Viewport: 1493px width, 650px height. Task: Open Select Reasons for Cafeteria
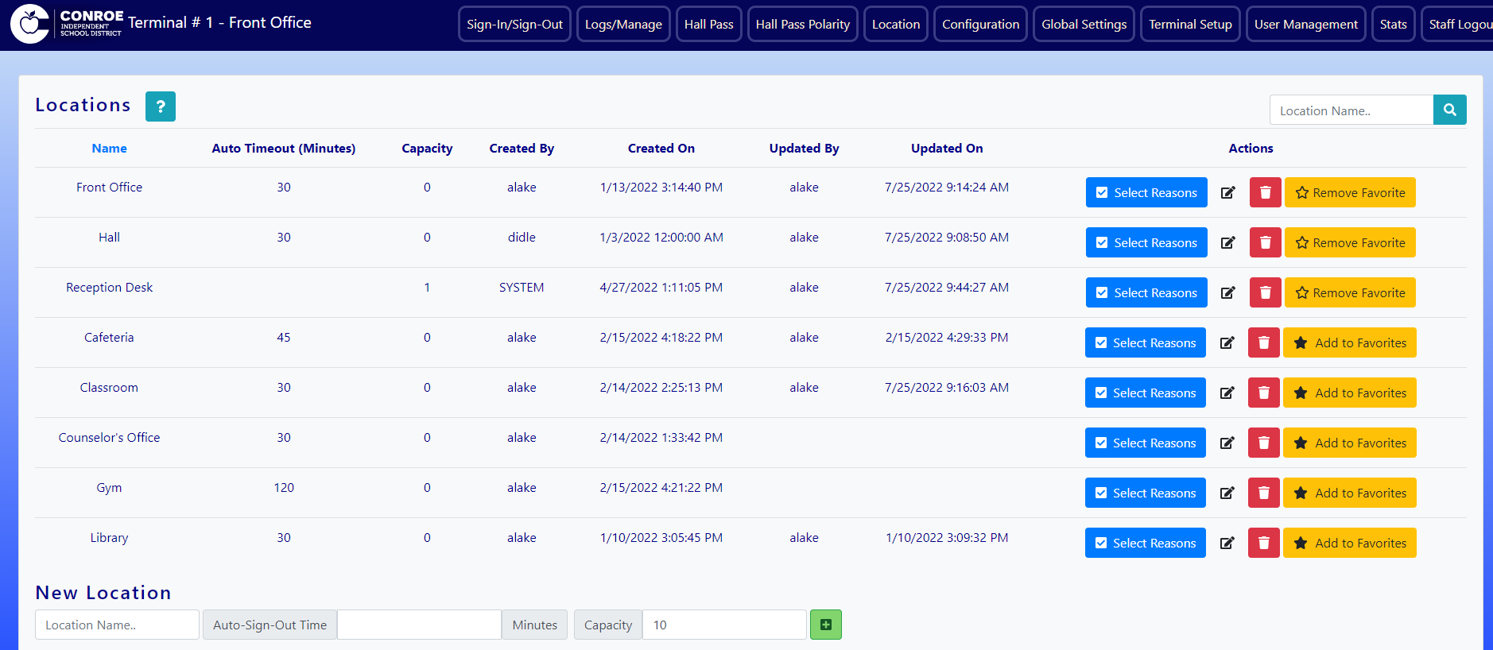pos(1145,343)
